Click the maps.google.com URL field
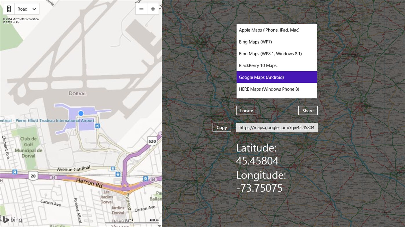The width and height of the screenshot is (405, 227). [277, 127]
